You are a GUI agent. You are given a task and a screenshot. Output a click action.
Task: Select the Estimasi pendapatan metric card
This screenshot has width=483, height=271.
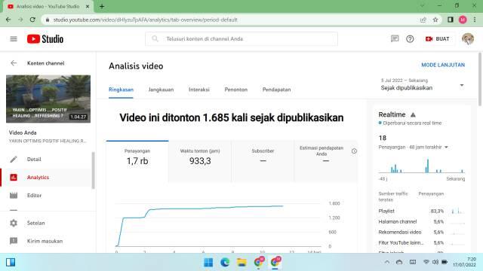(326, 161)
